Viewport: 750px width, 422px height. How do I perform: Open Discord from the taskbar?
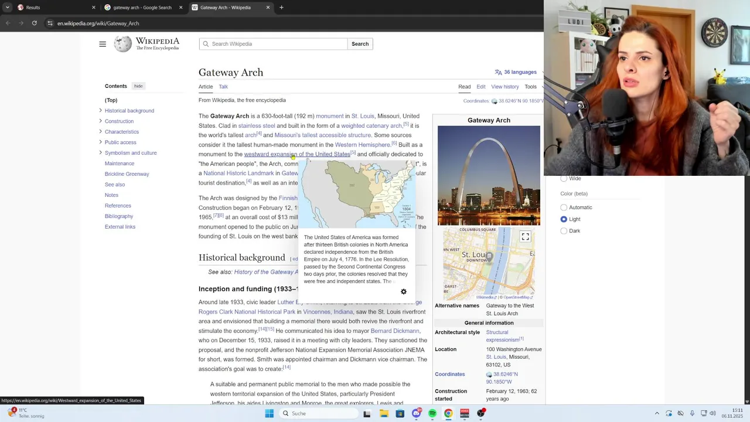coord(416,413)
